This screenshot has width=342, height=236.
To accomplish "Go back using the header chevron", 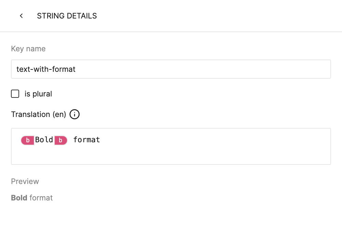I will 21,16.
